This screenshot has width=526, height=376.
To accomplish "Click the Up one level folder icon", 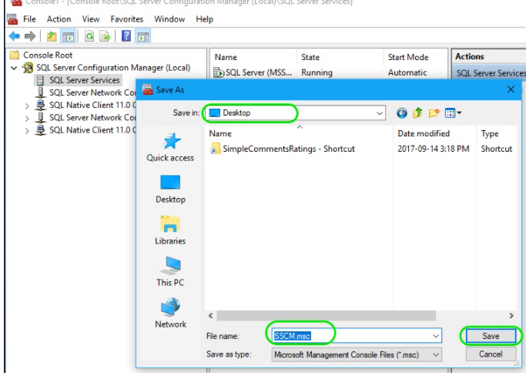I will (x=52, y=36).
